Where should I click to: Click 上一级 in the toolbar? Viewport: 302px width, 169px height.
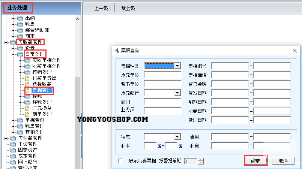(x=101, y=8)
